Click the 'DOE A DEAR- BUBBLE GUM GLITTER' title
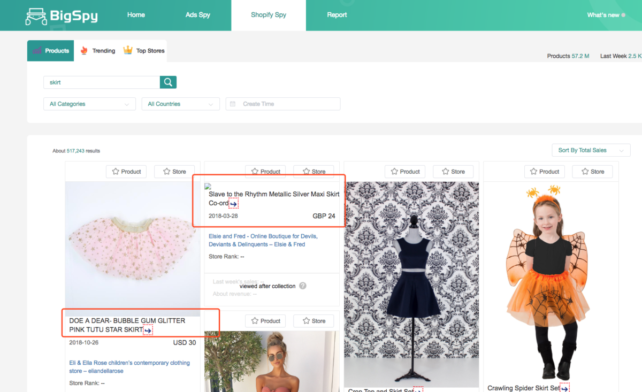The image size is (642, 392). pyautogui.click(x=127, y=325)
